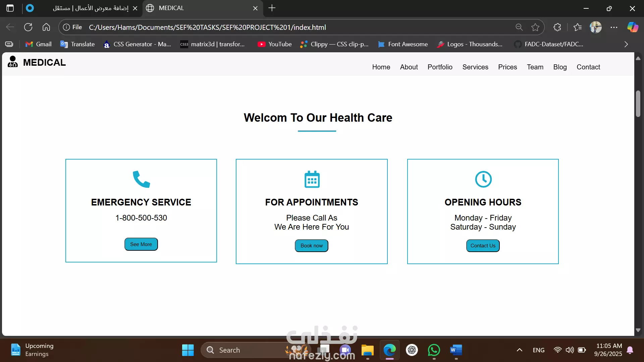Open the zoom magnifier in address bar
644x362 pixels.
519,27
